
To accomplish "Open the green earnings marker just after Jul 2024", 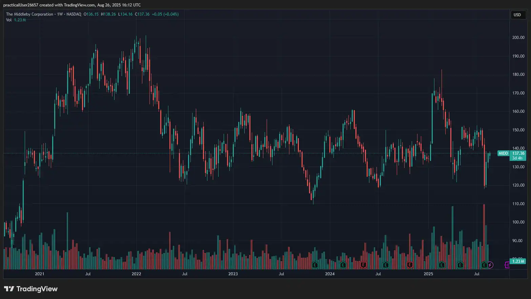I will 386,265.
